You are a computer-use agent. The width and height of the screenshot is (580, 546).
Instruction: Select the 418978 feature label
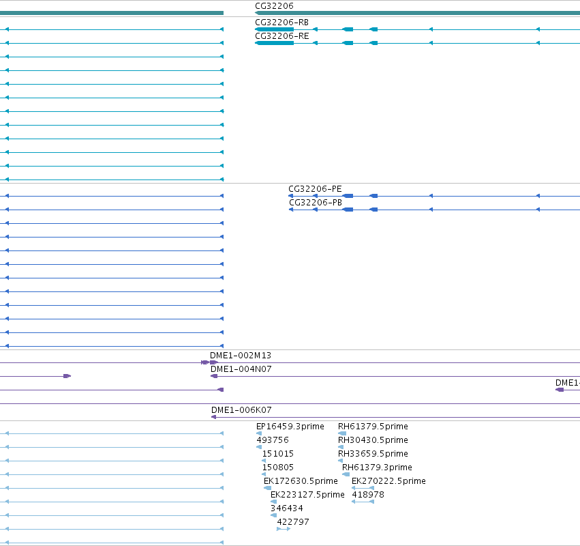[x=367, y=495]
